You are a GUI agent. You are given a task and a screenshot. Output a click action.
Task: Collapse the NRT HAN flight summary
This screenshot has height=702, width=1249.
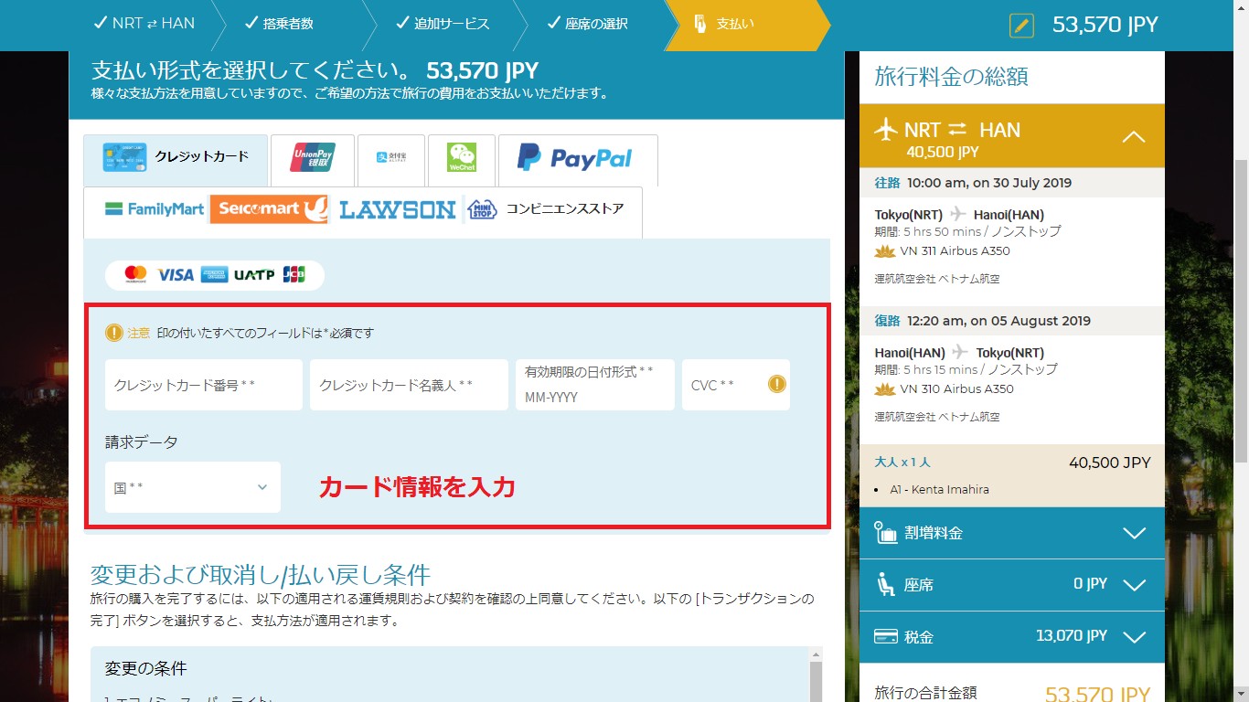(x=1133, y=137)
